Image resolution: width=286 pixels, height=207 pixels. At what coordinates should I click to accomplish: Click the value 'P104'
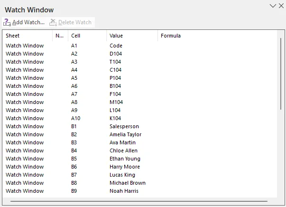(115, 78)
